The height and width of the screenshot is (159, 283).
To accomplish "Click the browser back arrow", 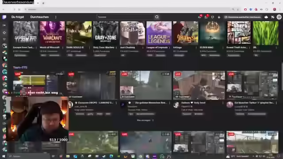I will pos(4,9).
